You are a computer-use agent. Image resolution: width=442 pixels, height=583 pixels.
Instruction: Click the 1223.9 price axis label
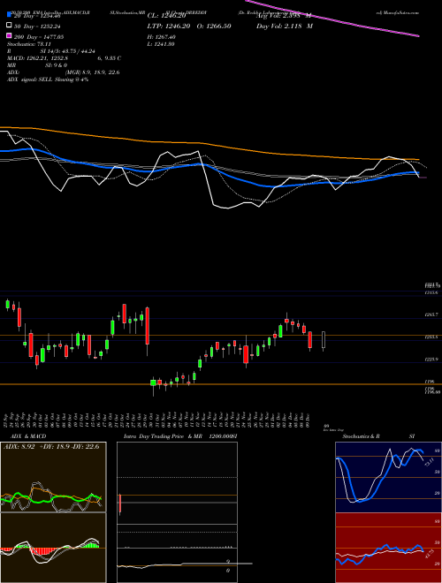tap(431, 360)
